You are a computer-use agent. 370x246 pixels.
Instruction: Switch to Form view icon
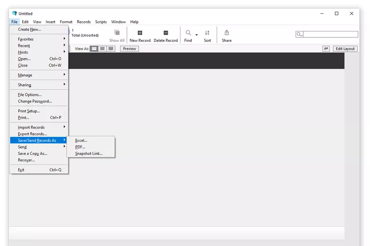[94, 49]
